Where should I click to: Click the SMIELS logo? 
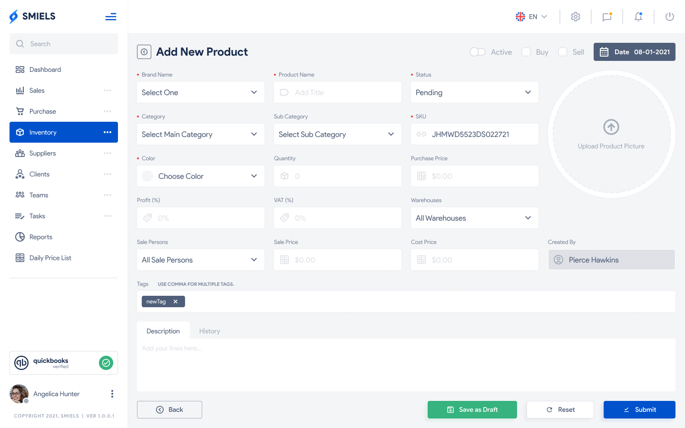tap(32, 16)
